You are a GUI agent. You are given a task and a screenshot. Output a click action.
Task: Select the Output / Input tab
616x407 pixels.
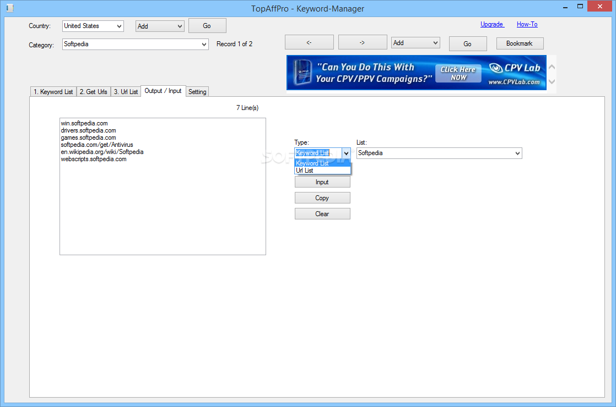click(163, 91)
